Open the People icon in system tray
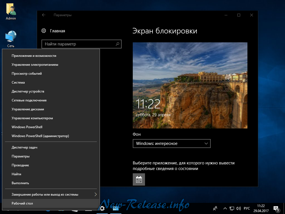The width and height of the screenshot is (285, 214). click(x=215, y=208)
